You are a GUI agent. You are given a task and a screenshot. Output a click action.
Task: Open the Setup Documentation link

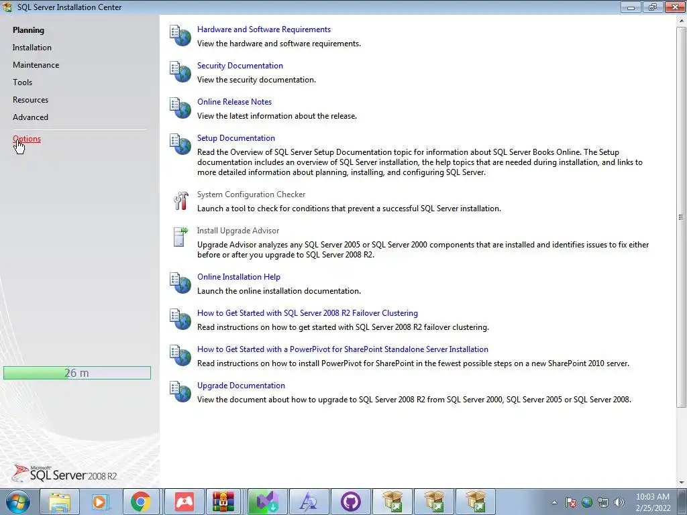pyautogui.click(x=236, y=138)
